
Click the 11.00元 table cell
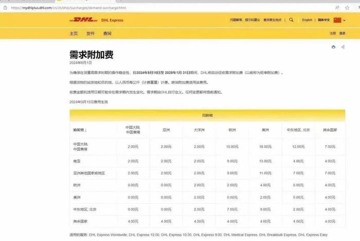coord(265,173)
